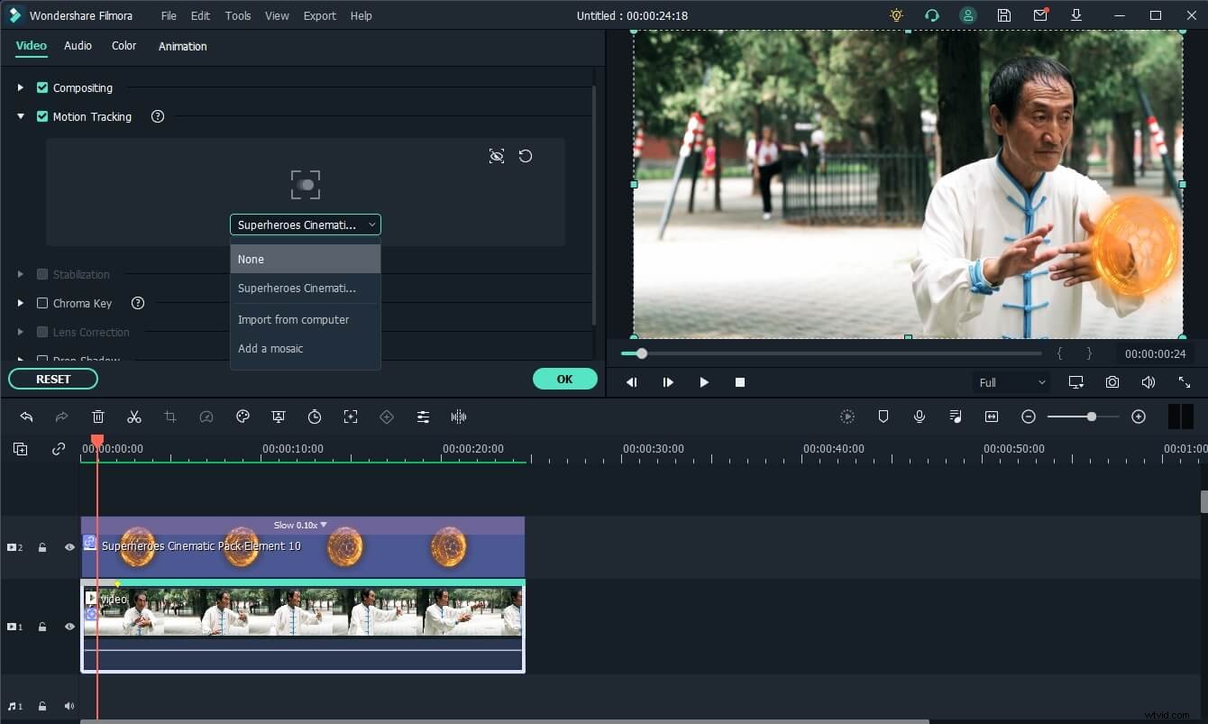1208x724 pixels.
Task: Click the RESET button
Action: click(x=53, y=379)
